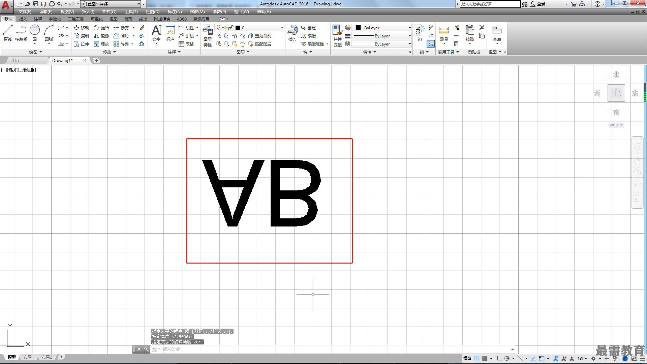
Task: Expand the 绘图 (Draw) panel
Action: (x=35, y=52)
